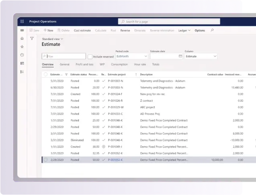Click the Cost estimate button
This screenshot has height=195, width=256.
tap(82, 30)
